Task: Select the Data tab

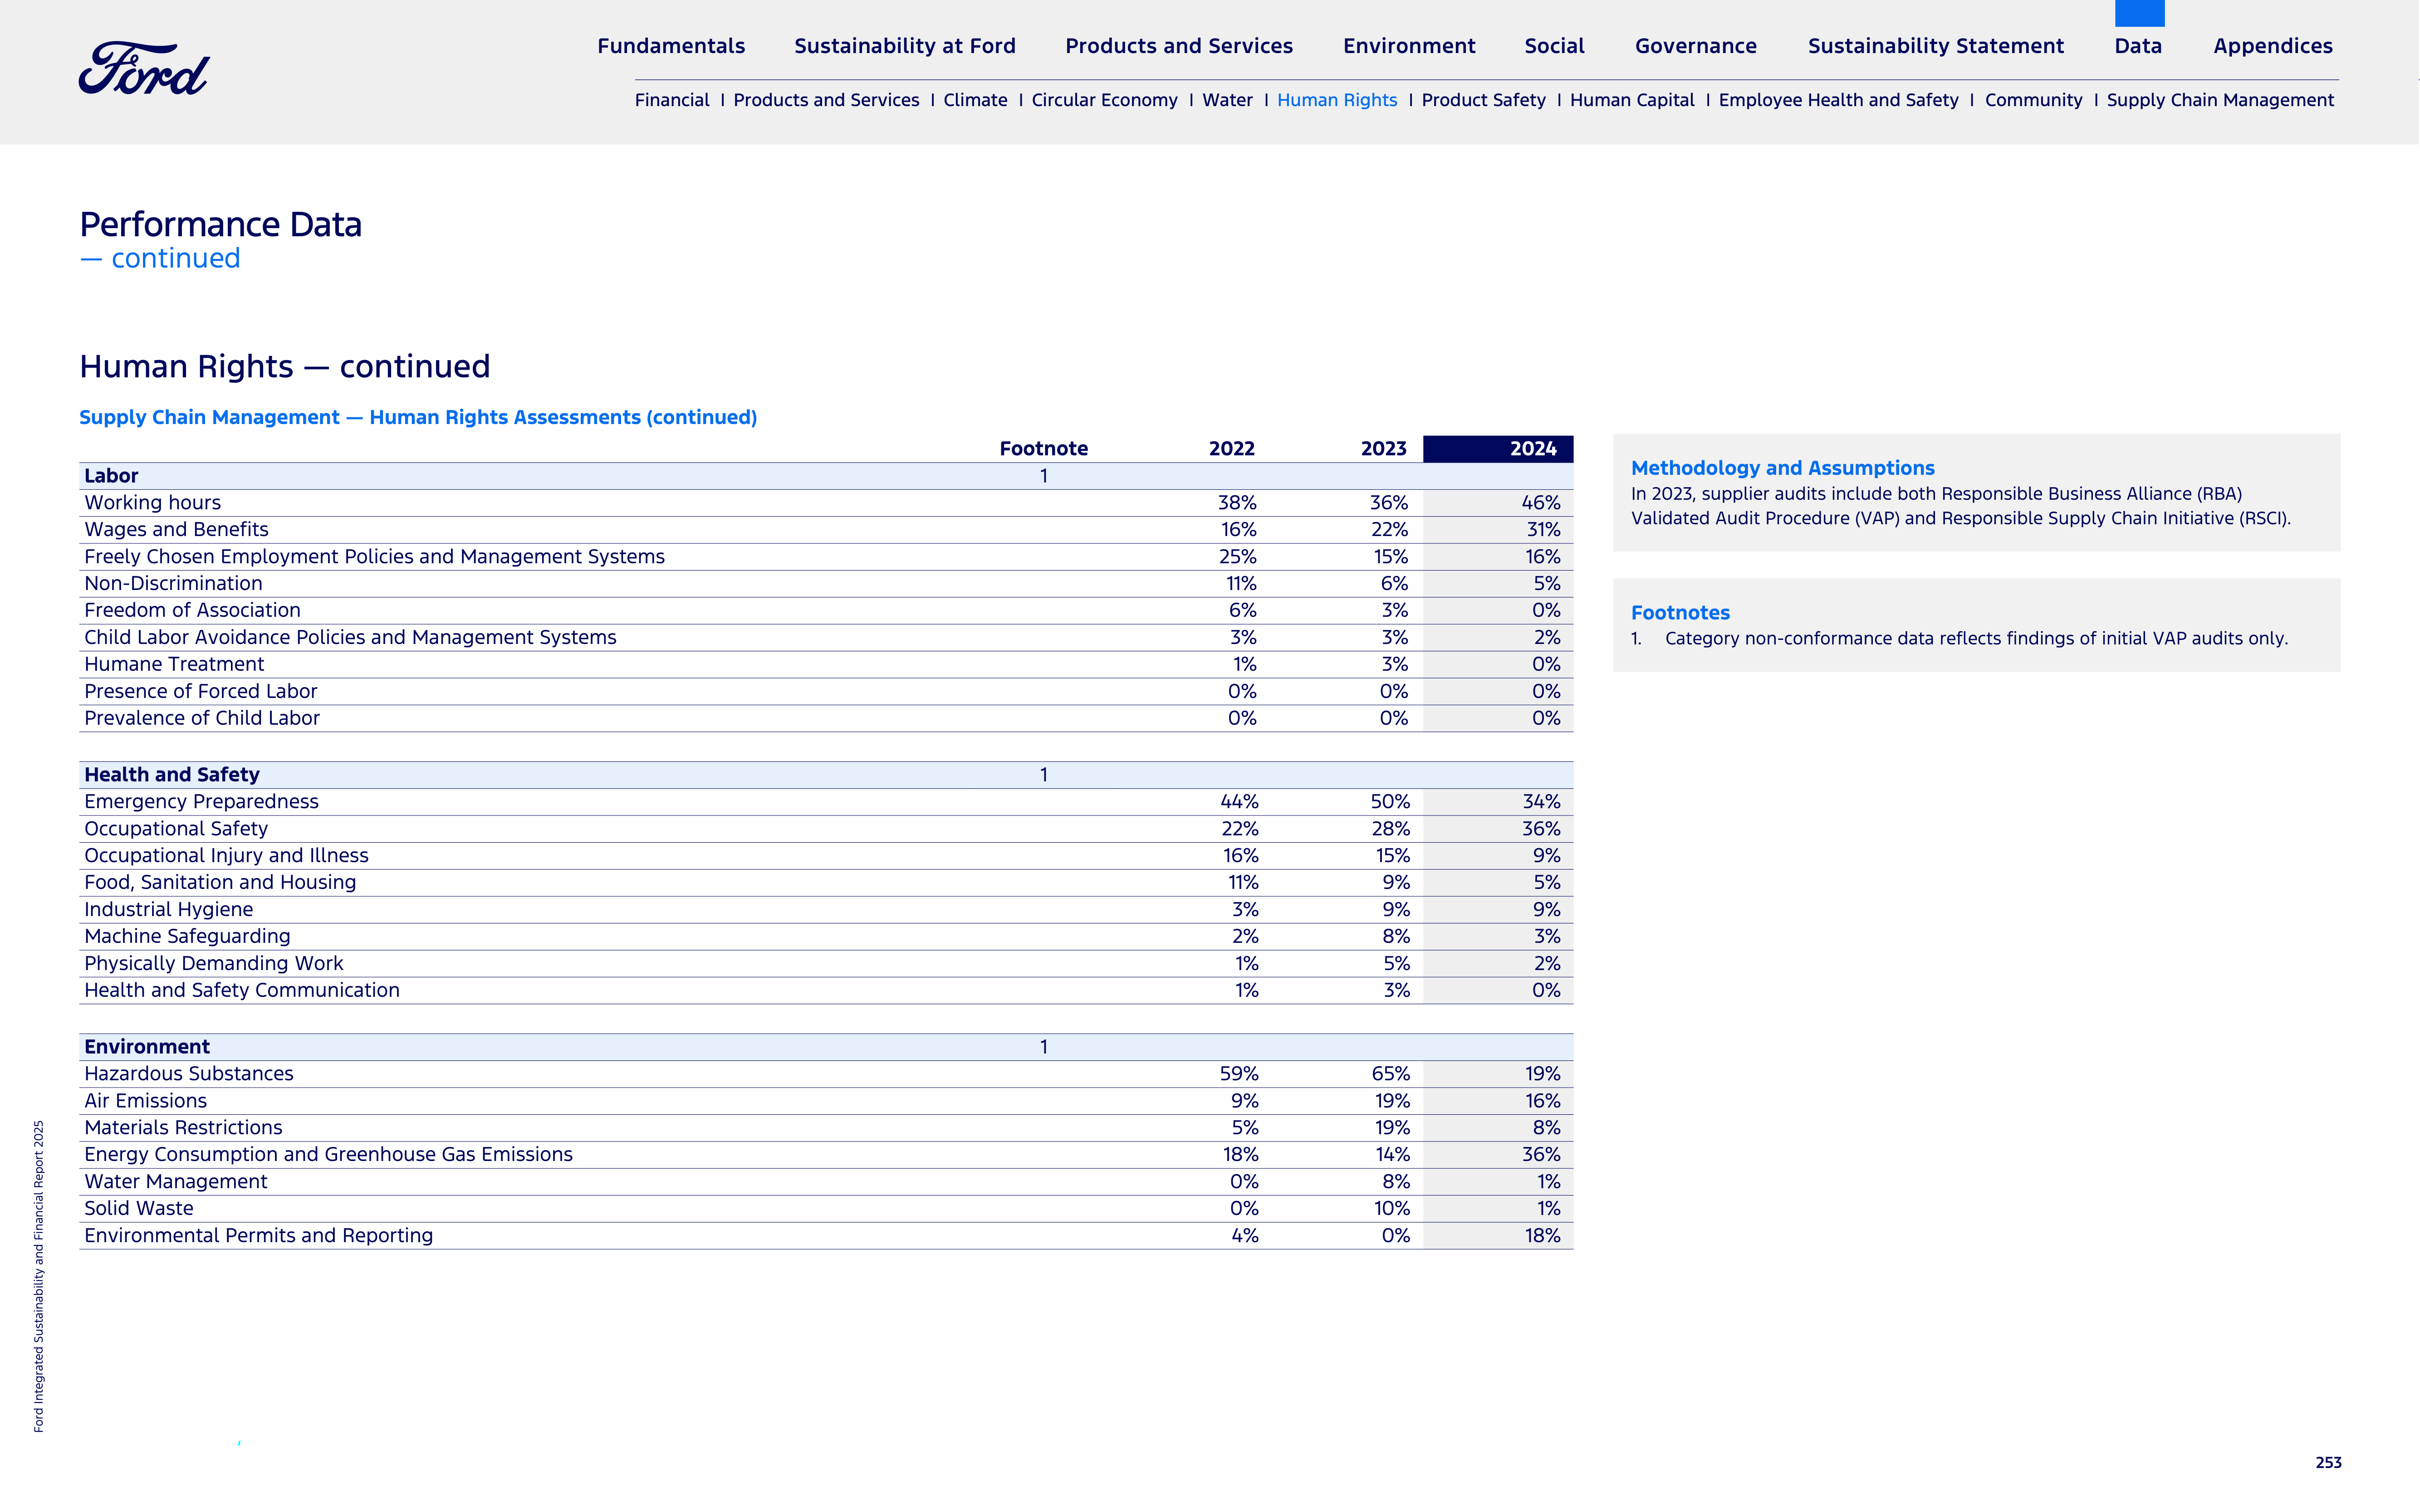Action: [x=2139, y=46]
